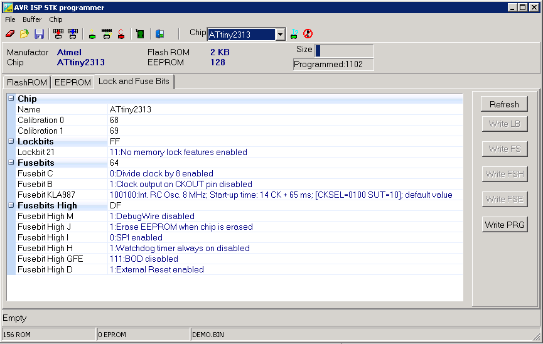Switch to the EEPROM tab

click(72, 82)
